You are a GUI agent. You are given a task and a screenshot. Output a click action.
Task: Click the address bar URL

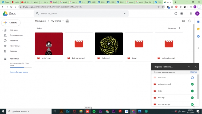coord(52,7)
